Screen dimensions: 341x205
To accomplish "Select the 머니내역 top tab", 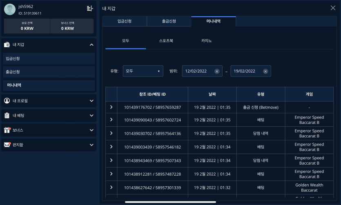I will tap(214, 21).
